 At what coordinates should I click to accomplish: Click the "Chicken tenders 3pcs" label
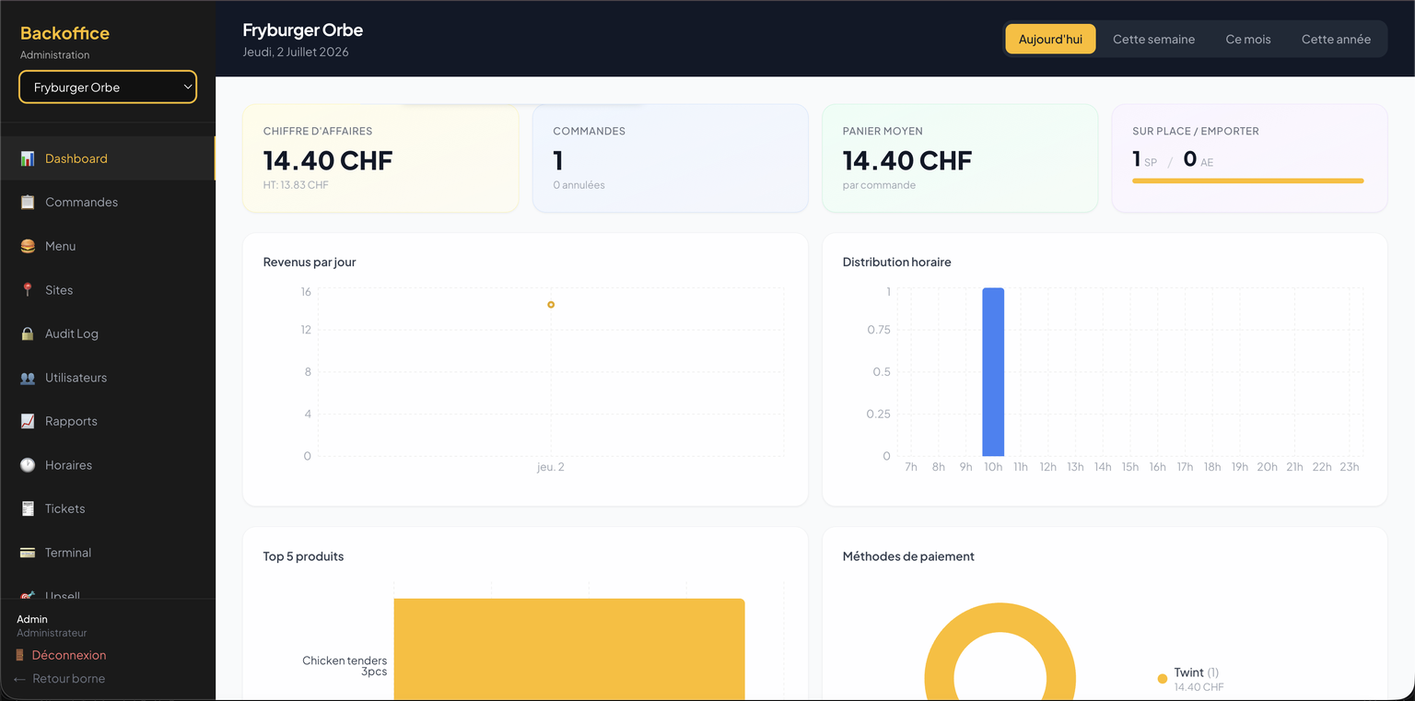345,666
